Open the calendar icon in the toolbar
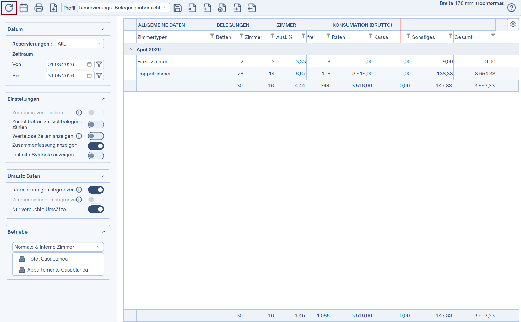The height and width of the screenshot is (322, 521). click(24, 8)
